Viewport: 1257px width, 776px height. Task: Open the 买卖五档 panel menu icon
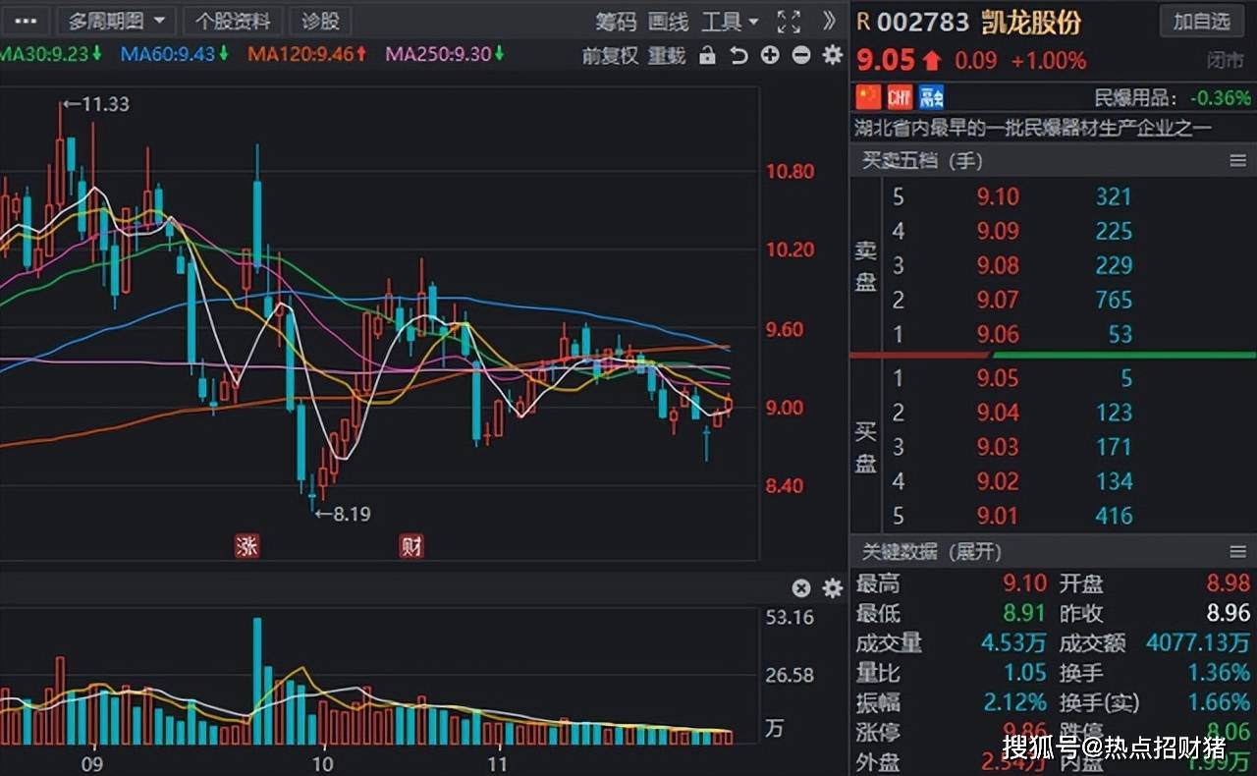click(x=1237, y=160)
